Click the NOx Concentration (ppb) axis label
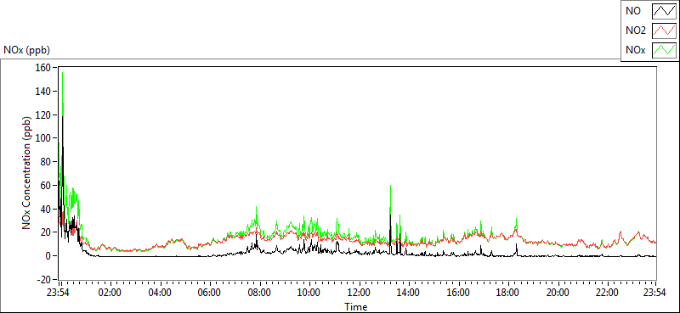The height and width of the screenshot is (313, 680). pos(27,173)
